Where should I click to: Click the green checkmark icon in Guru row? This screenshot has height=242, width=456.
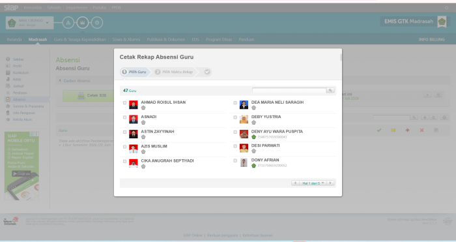point(379,130)
